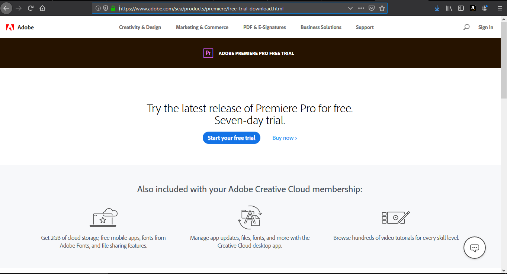This screenshot has width=507, height=274.
Task: Expand the address bar history dropdown
Action: [x=350, y=8]
